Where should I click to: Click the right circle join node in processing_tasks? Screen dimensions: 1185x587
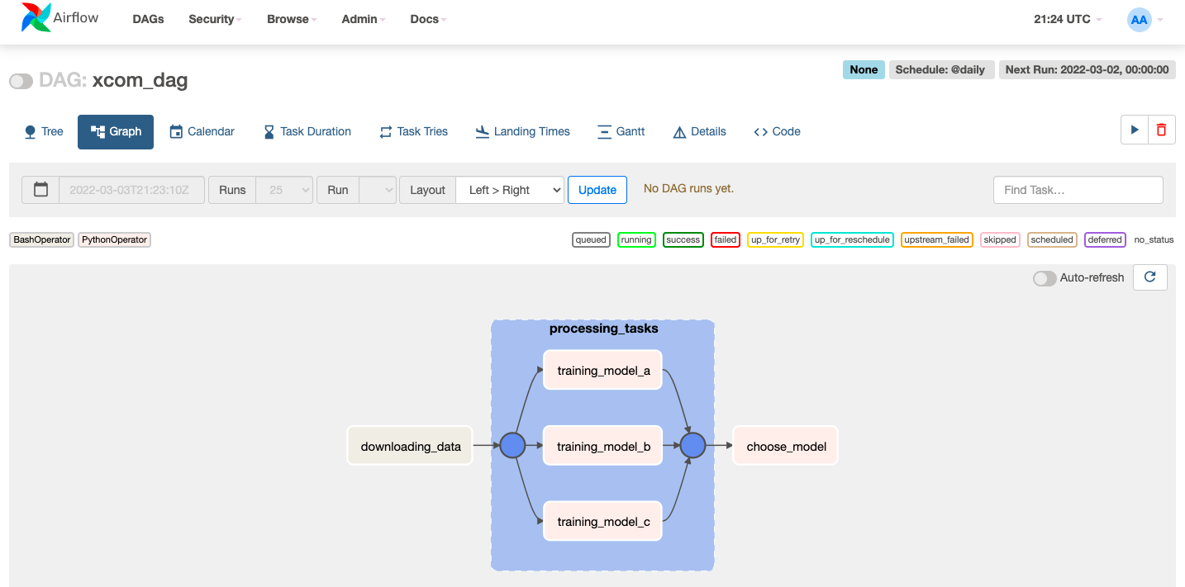coord(692,446)
